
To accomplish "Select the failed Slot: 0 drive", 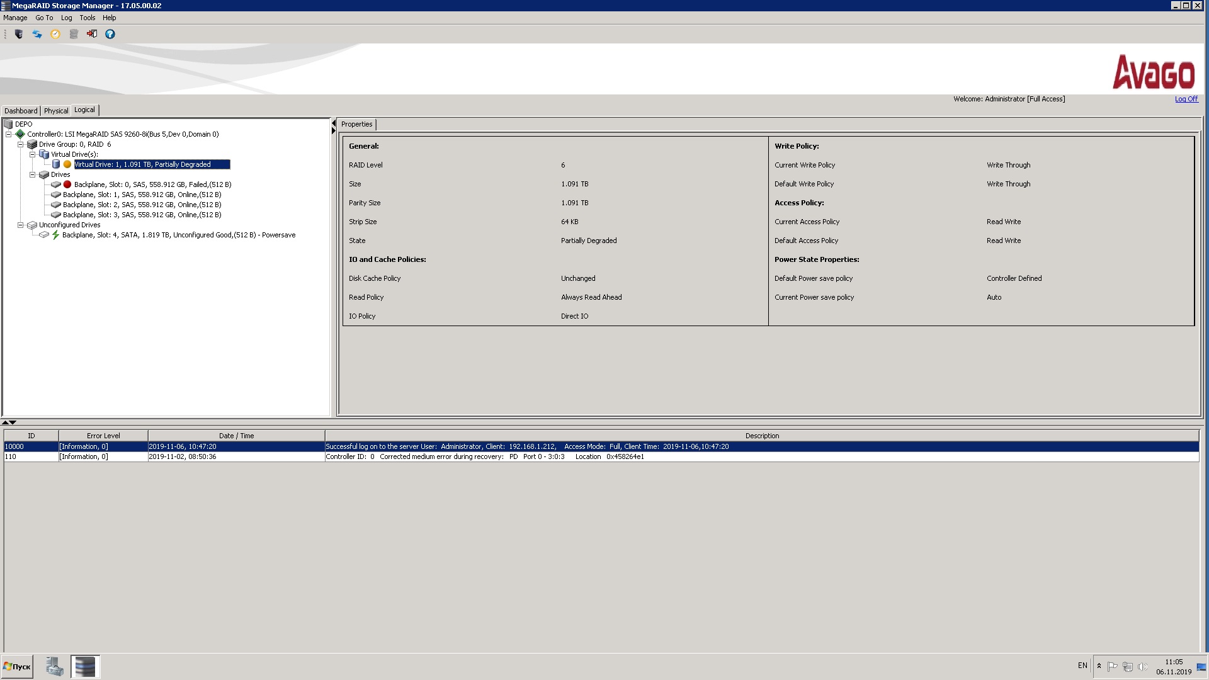I will 152,184.
